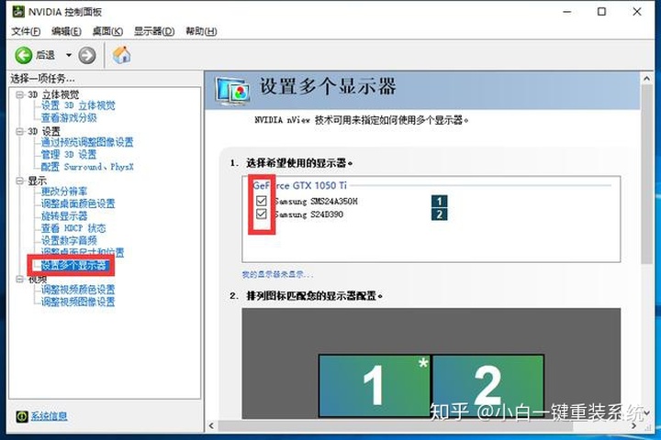
Task: Click the multiple displays header icon
Action: tap(232, 91)
